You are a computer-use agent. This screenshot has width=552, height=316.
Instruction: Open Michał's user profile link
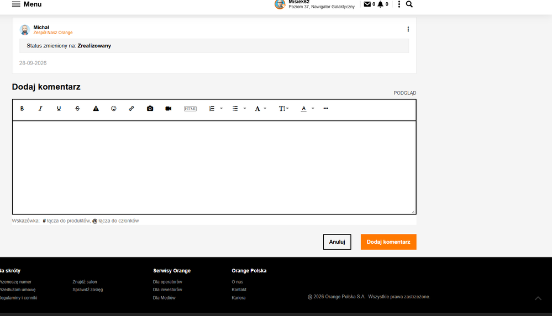point(41,28)
